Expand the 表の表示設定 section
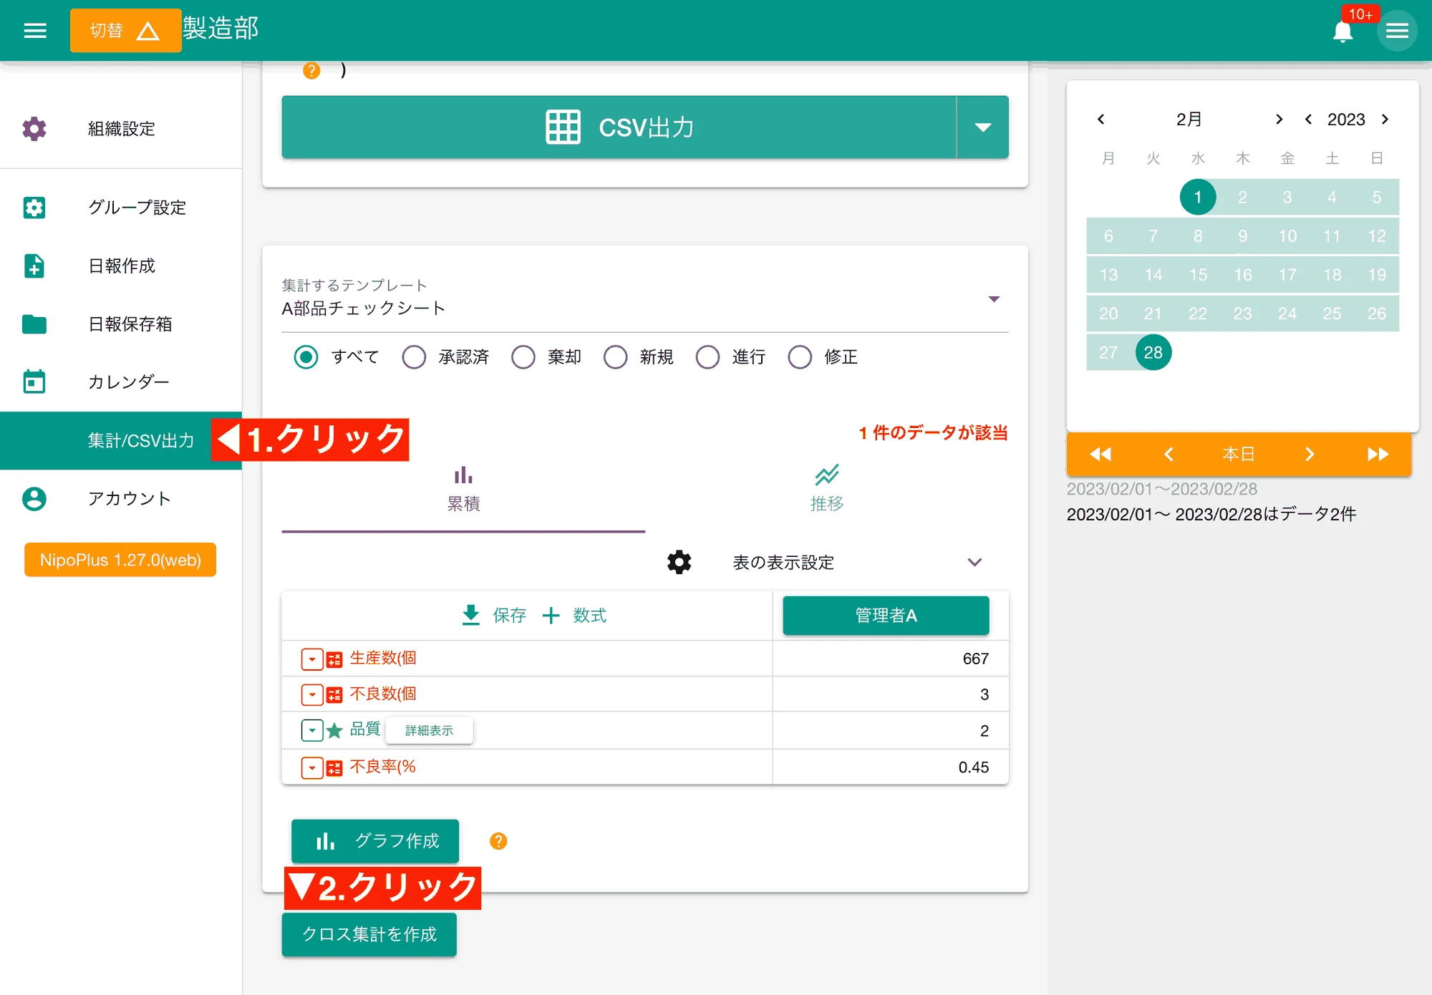Viewport: 1432px width, 995px height. pos(974,563)
